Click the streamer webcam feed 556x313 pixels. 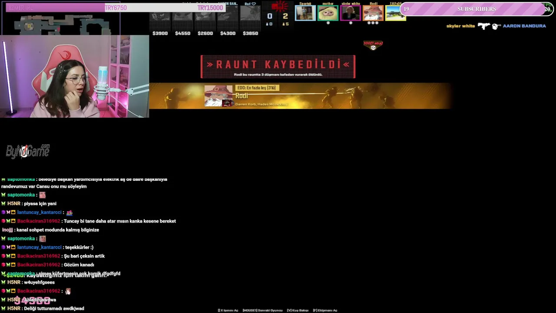pyautogui.click(x=75, y=77)
